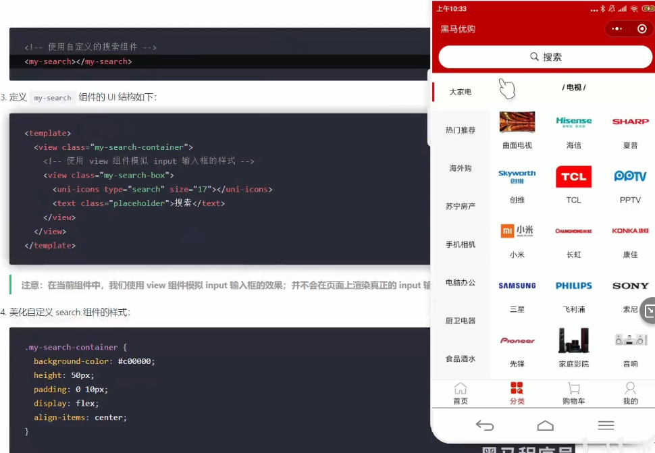The image size is (655, 453).
Task: Open the Hisense brand logo
Action: point(573,122)
